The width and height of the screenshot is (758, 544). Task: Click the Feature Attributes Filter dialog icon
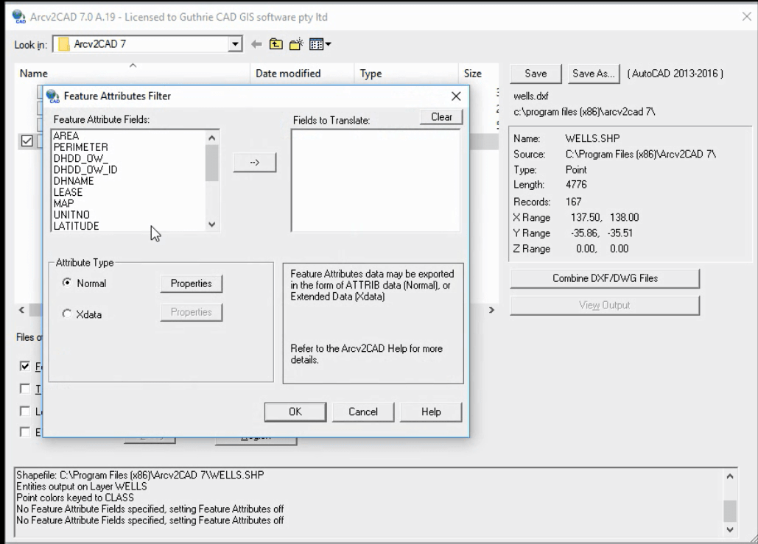54,96
